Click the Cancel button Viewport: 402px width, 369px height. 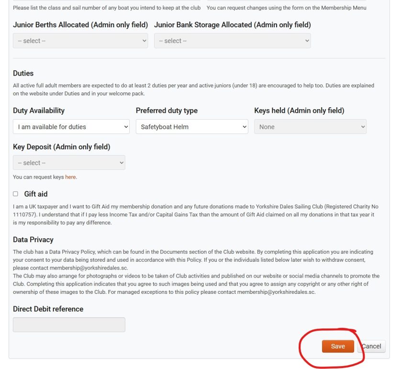pos(372,347)
